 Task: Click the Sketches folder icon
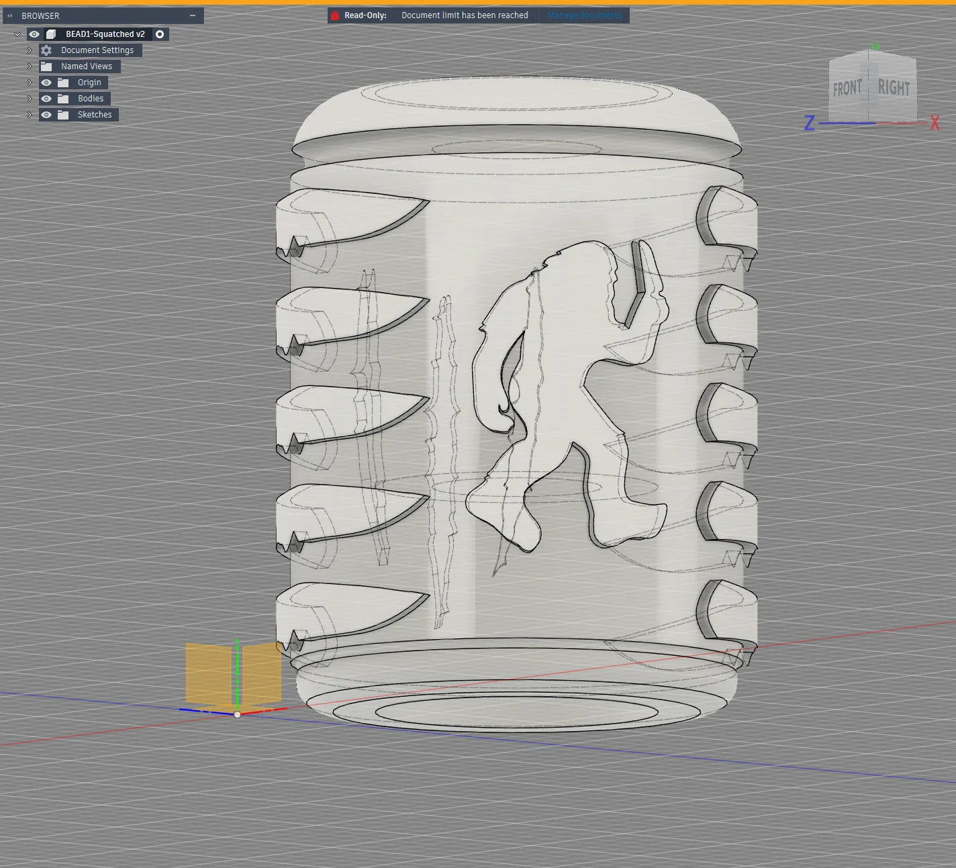63,115
